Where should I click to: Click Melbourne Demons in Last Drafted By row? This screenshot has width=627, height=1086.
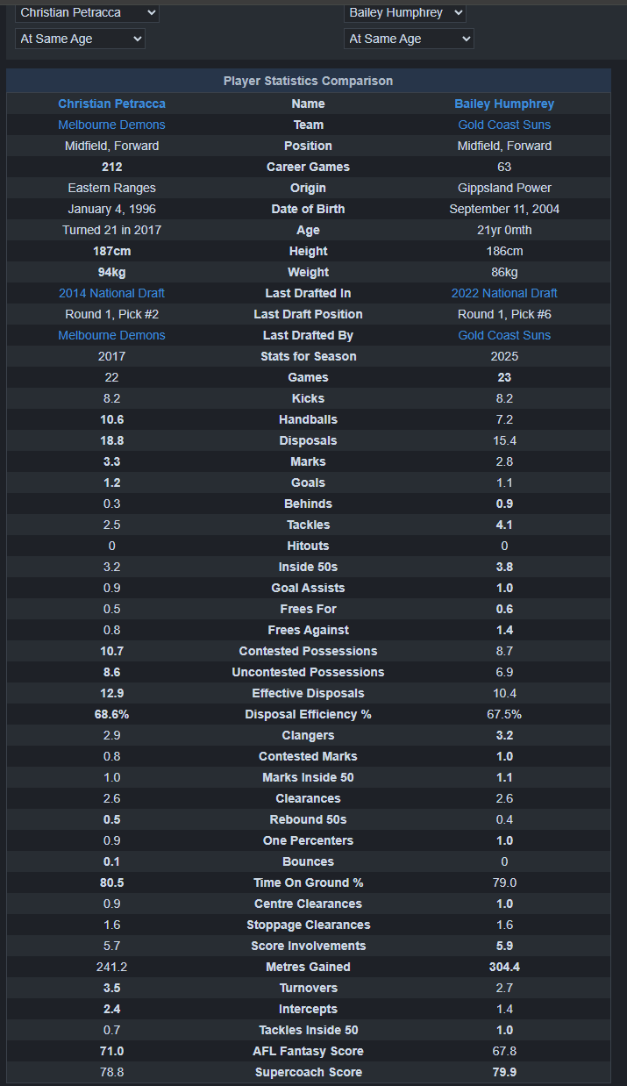(111, 335)
